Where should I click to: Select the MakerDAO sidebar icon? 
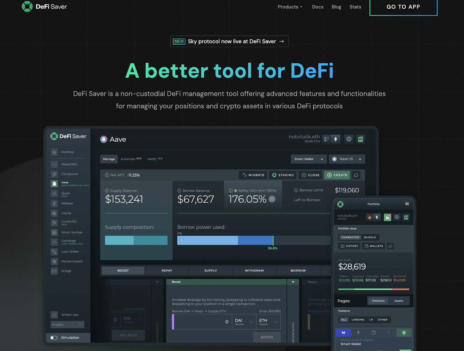point(54,164)
